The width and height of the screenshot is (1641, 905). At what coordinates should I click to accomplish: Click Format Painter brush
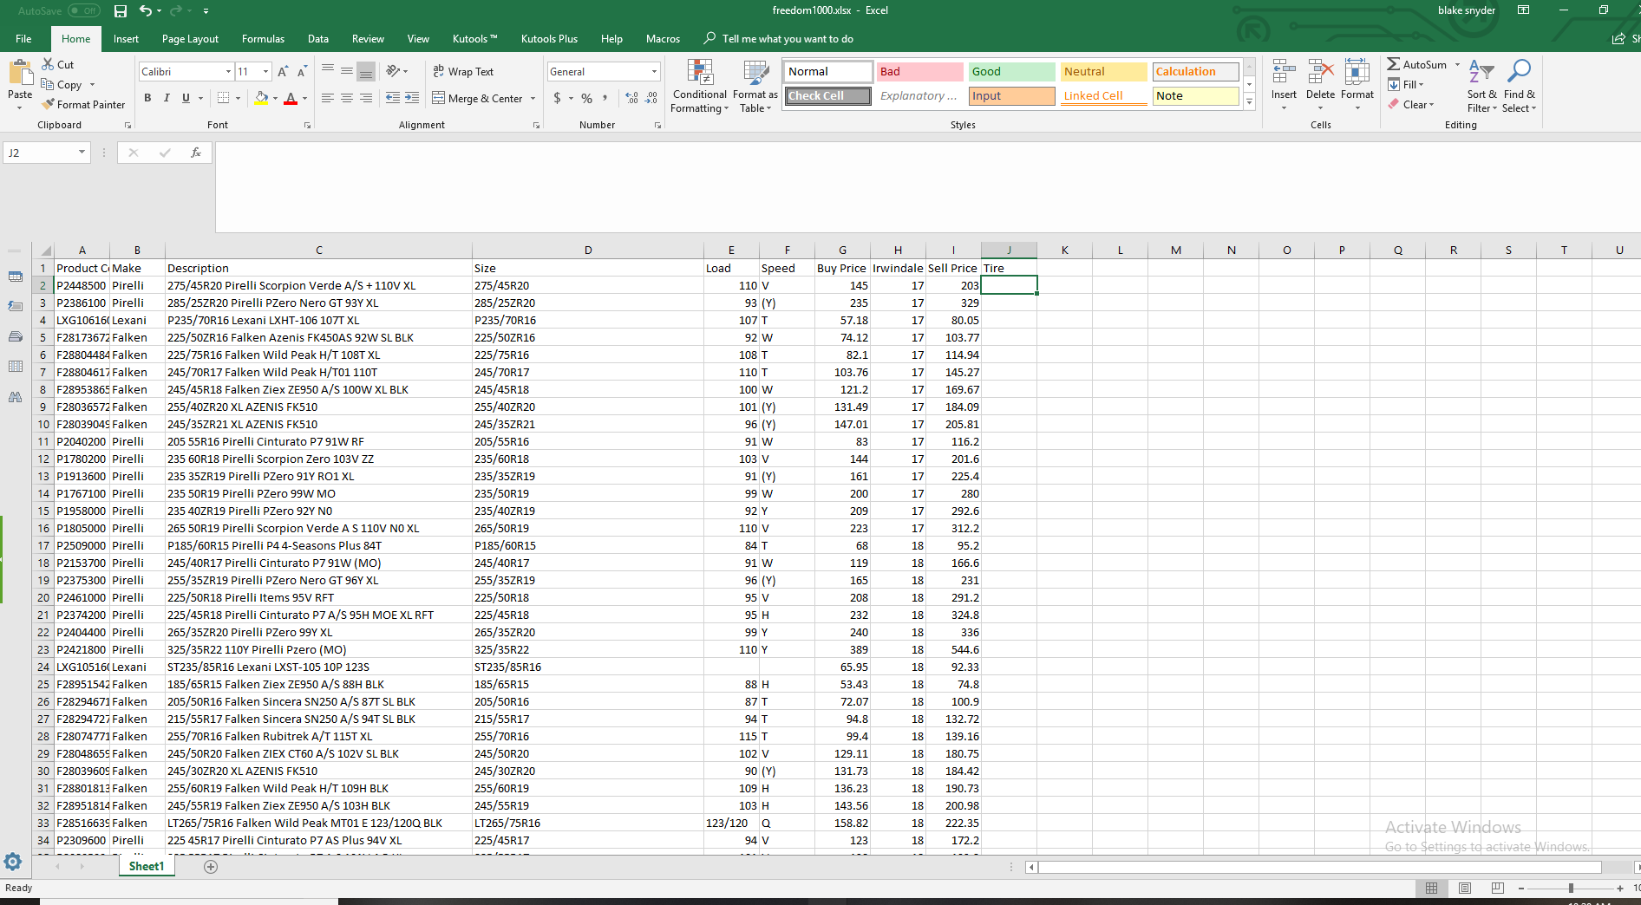tap(83, 105)
